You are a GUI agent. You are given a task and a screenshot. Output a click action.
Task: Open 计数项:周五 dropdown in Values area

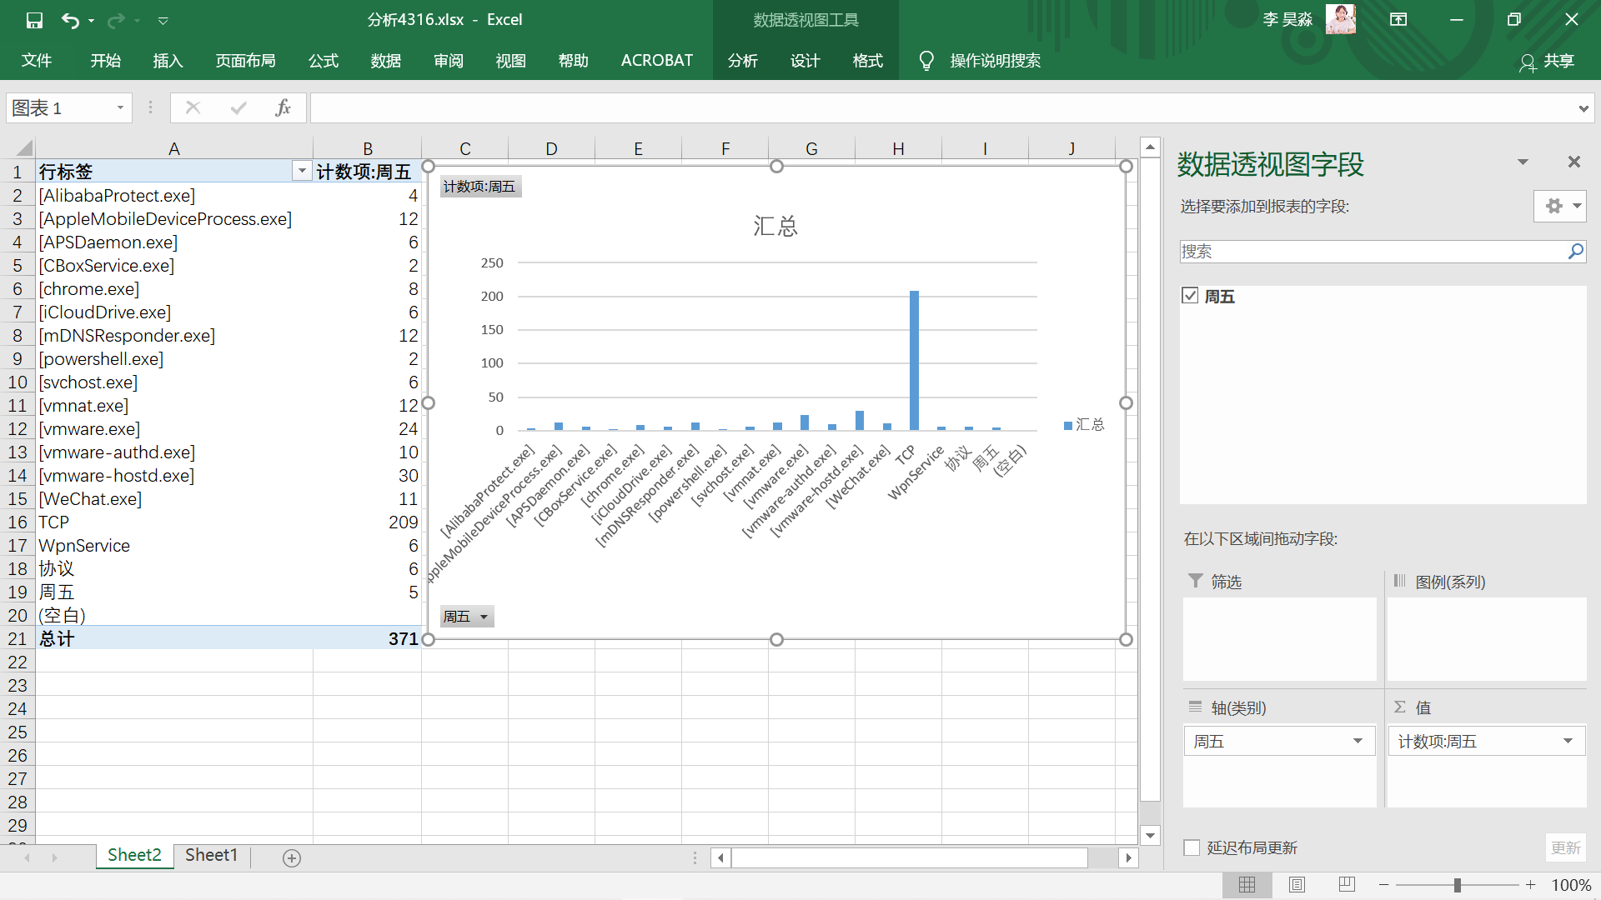pyautogui.click(x=1568, y=741)
